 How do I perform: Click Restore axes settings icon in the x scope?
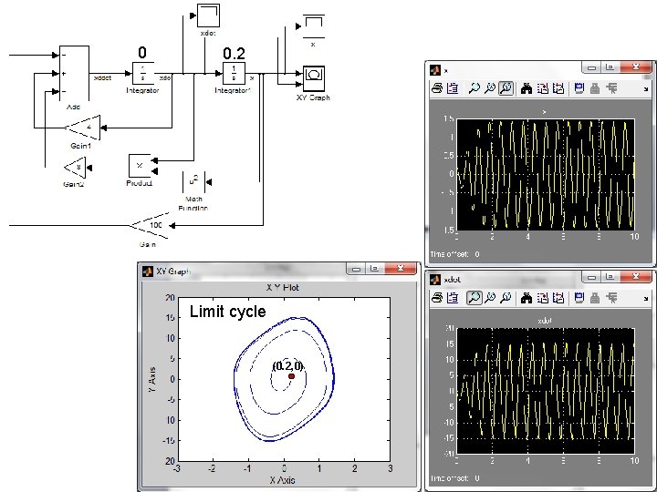pyautogui.click(x=558, y=88)
